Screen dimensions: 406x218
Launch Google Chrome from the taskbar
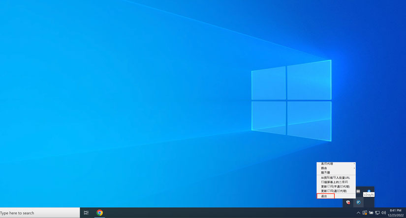(x=100, y=213)
